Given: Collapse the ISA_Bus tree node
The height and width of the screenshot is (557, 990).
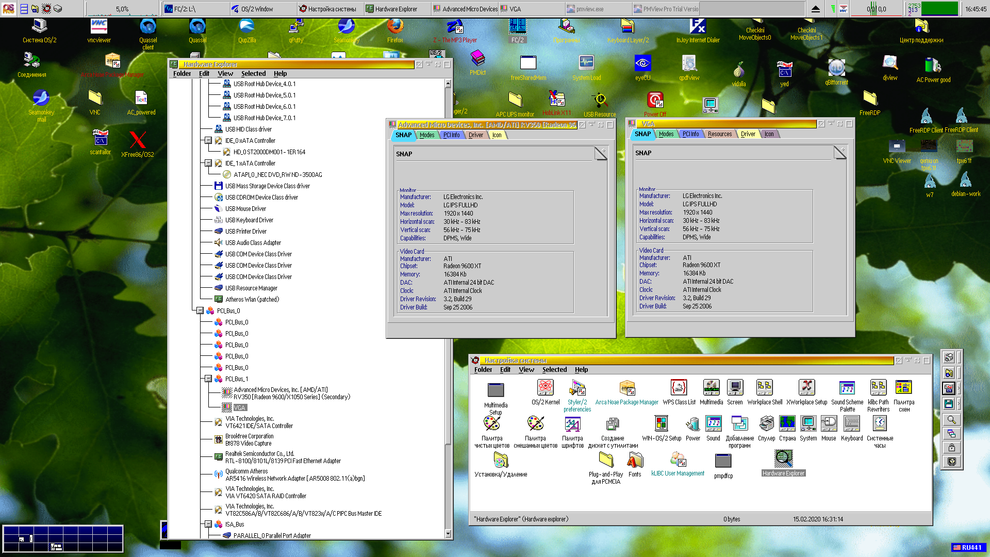Looking at the screenshot, I should point(208,524).
